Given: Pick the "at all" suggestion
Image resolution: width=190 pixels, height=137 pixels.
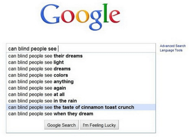Looking at the screenshot, I should tap(81, 94).
